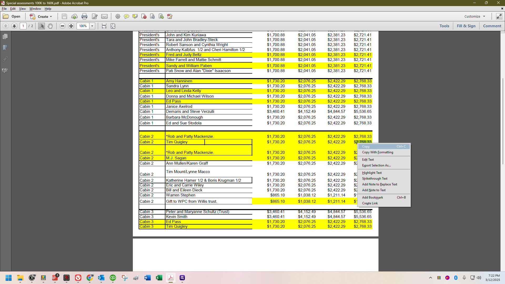This screenshot has width=505, height=284.
Task: Choose Copy in the context menu
Action: coord(384,146)
